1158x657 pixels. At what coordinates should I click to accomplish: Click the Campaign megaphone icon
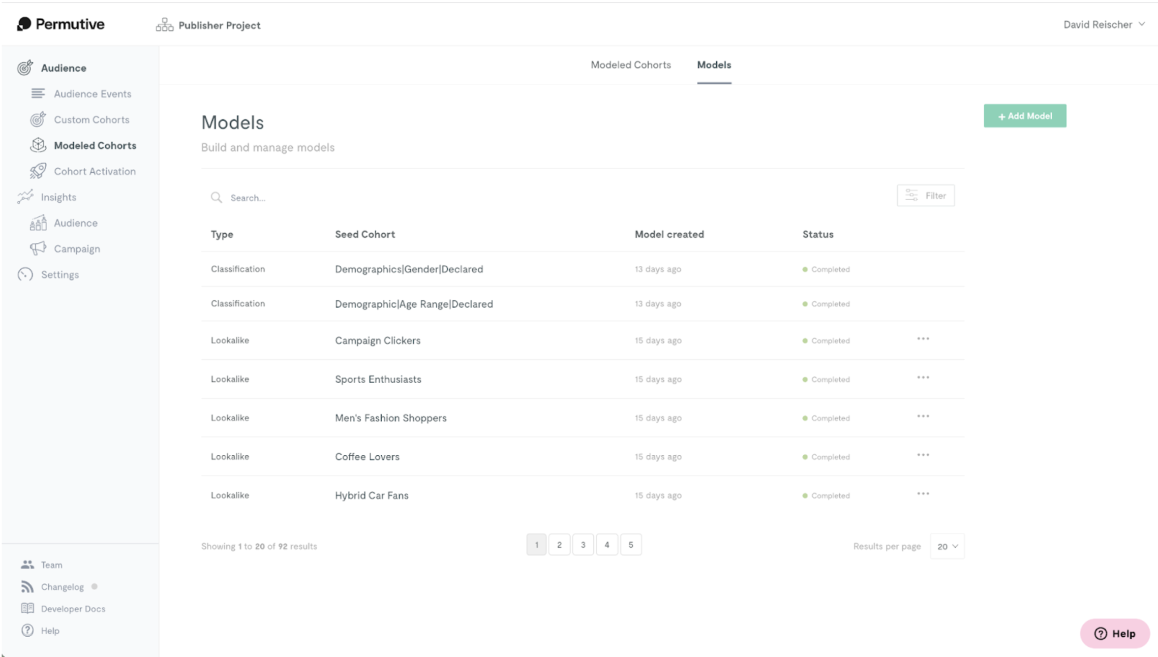click(38, 248)
